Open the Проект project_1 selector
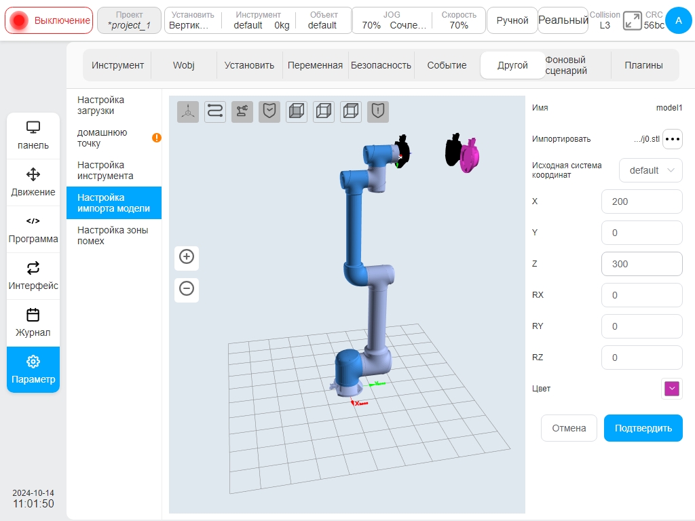The height and width of the screenshot is (521, 695). tap(129, 20)
